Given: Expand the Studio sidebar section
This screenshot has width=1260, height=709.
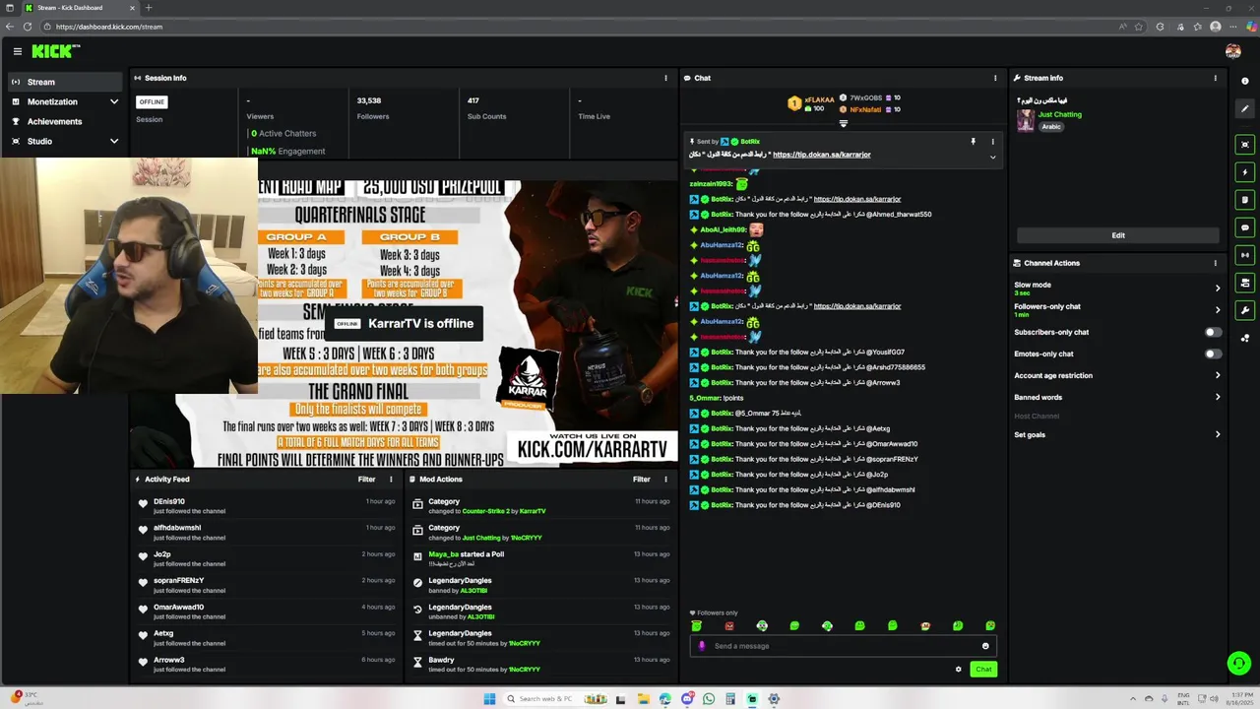Looking at the screenshot, I should 114,141.
